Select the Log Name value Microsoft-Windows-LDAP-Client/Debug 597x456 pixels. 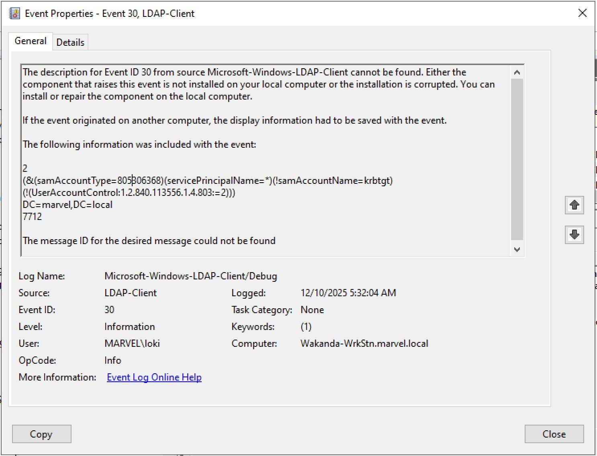pos(190,276)
